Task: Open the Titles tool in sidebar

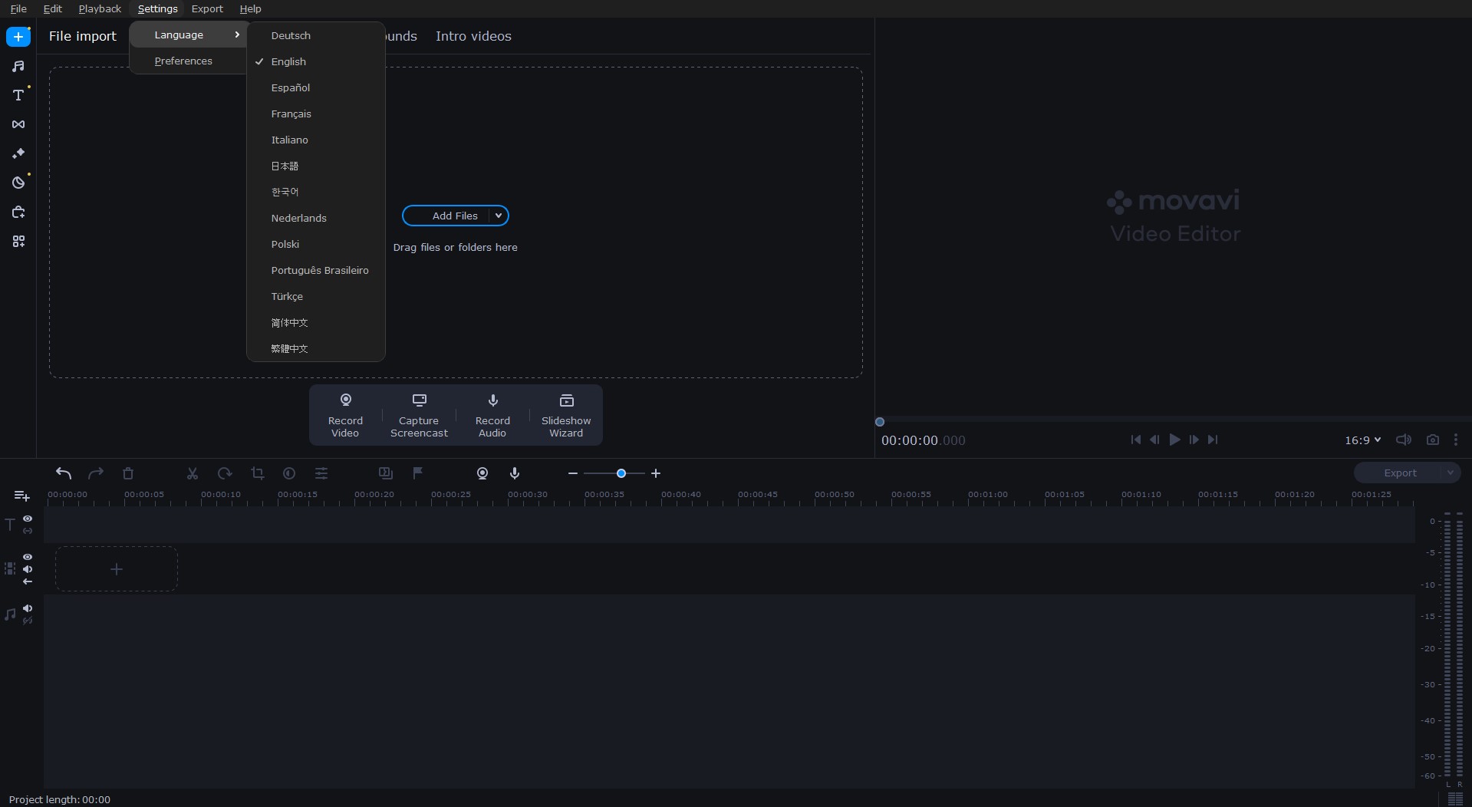Action: pos(18,95)
